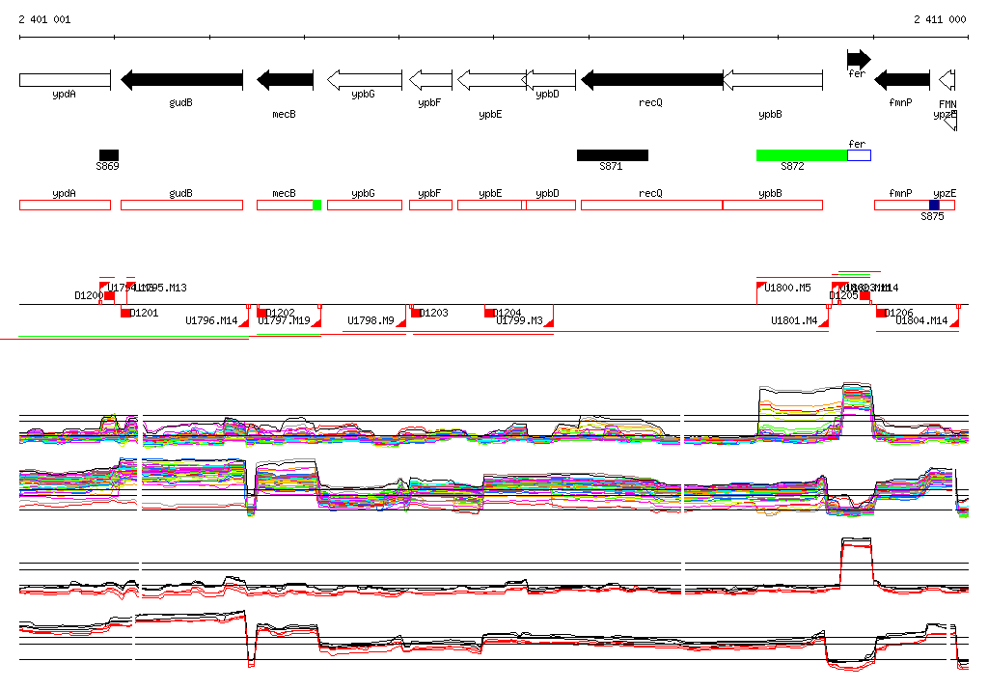The image size is (988, 689).
Task: Click the black S871 segment block
Action: coord(613,155)
